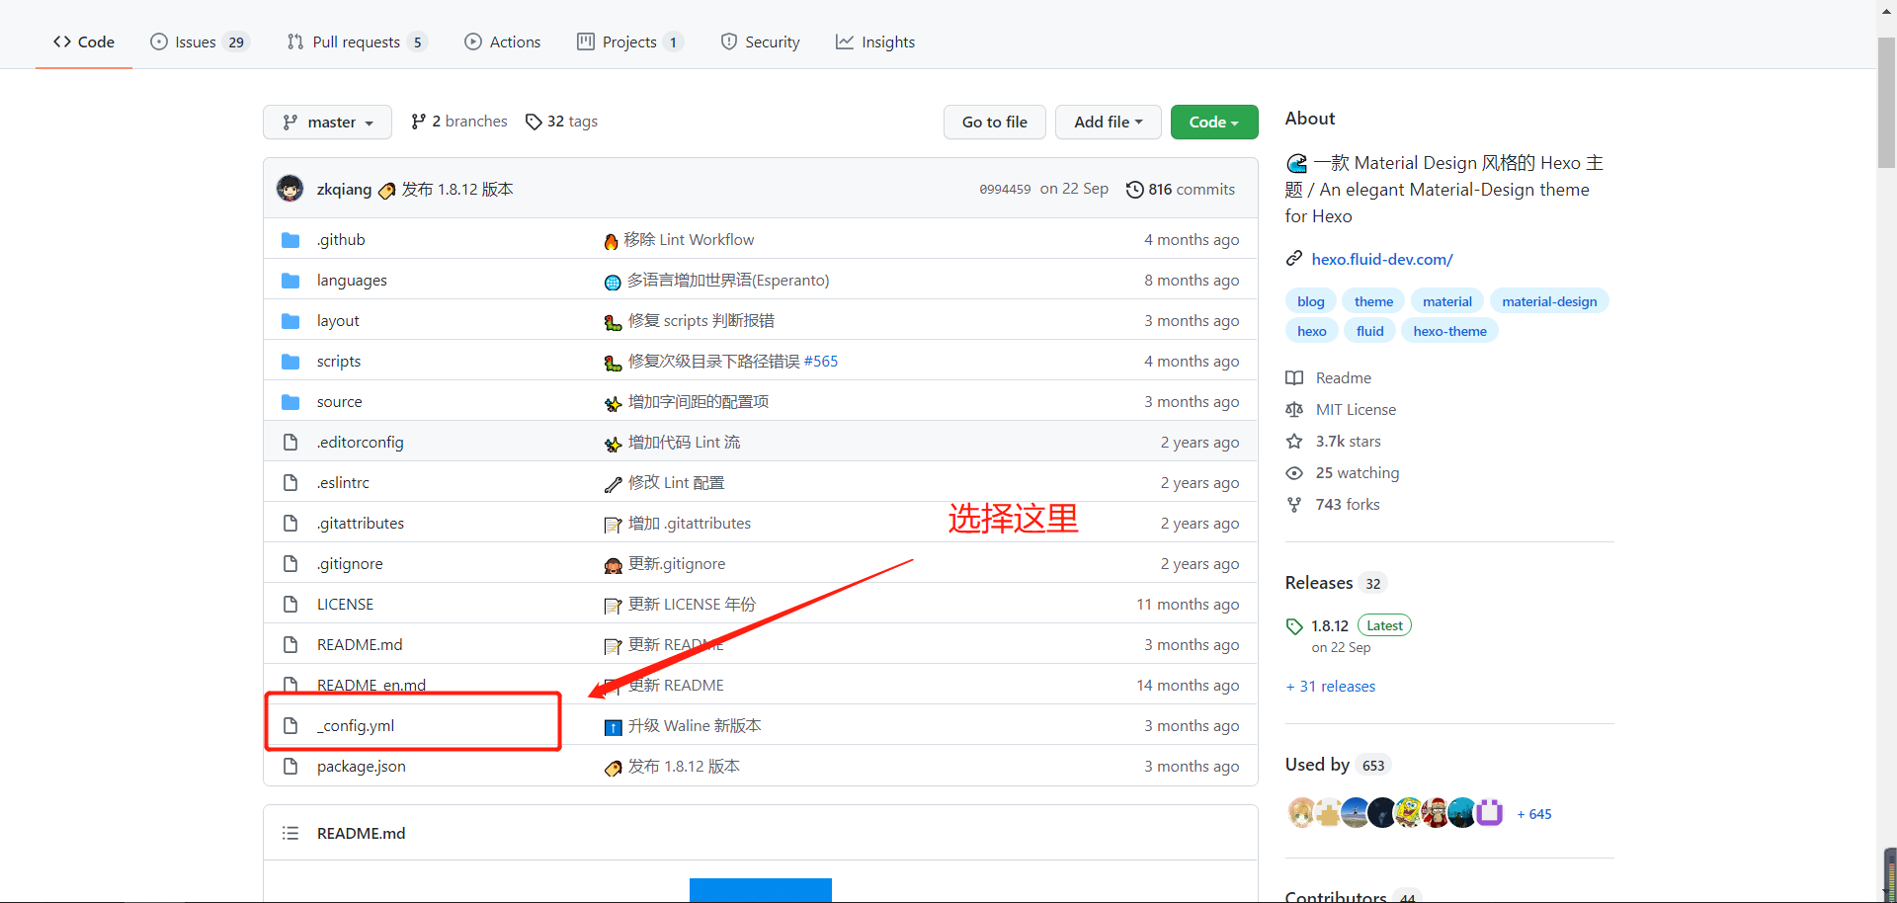This screenshot has width=1897, height=903.
Task: Click the material topic tag
Action: tap(1447, 301)
